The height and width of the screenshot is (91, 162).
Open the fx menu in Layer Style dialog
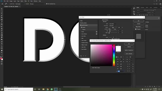(x=81, y=56)
